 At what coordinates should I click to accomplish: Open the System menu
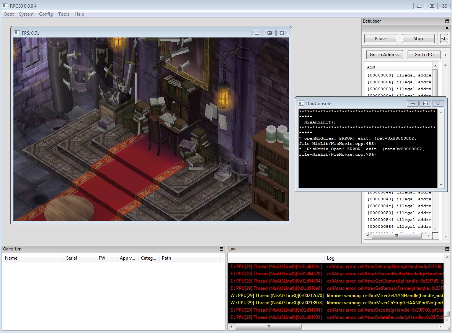tap(26, 14)
